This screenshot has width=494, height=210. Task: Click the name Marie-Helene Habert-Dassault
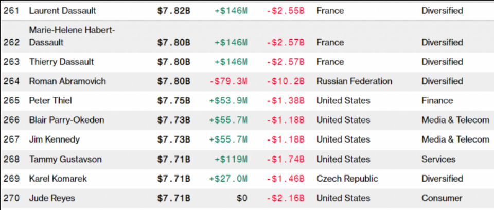click(x=72, y=37)
